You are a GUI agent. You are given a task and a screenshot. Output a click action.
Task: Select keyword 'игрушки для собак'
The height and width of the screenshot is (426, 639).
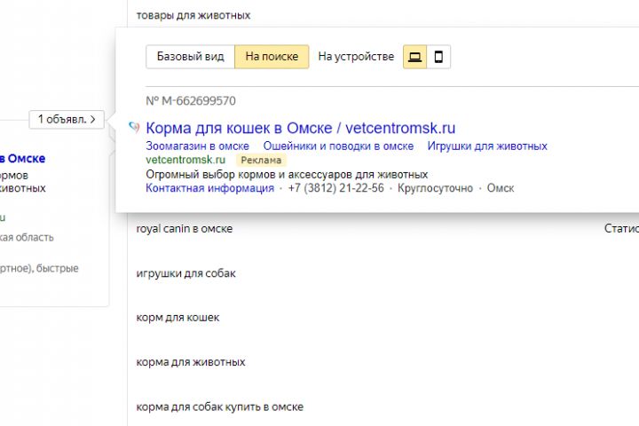[185, 273]
